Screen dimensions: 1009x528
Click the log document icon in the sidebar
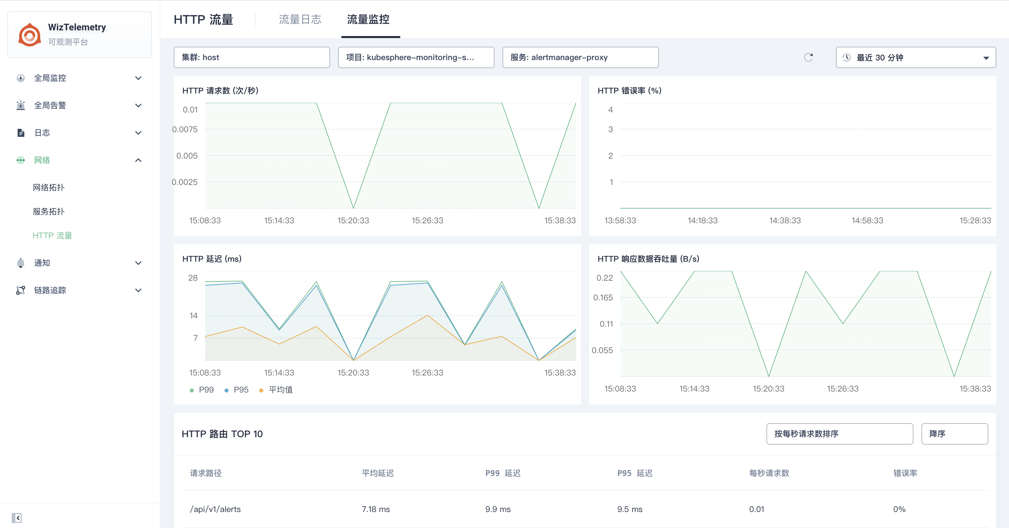(x=21, y=133)
